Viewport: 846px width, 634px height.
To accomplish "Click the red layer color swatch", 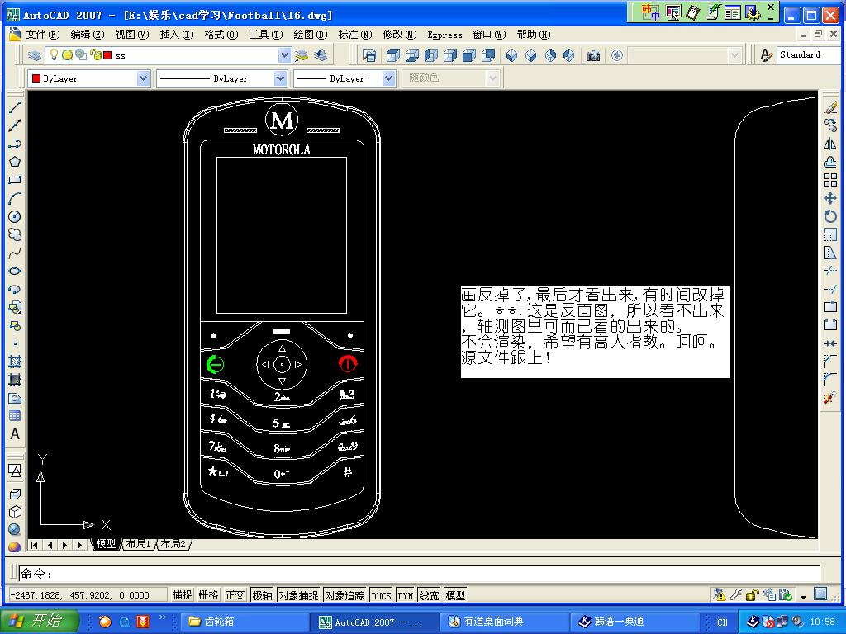I will (107, 55).
